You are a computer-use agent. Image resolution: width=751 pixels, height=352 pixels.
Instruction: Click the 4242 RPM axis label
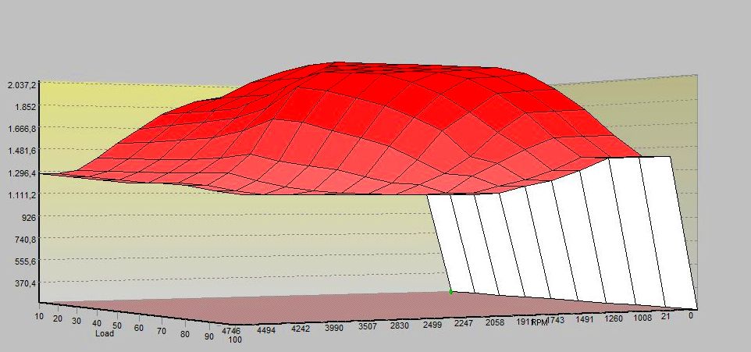click(x=301, y=329)
